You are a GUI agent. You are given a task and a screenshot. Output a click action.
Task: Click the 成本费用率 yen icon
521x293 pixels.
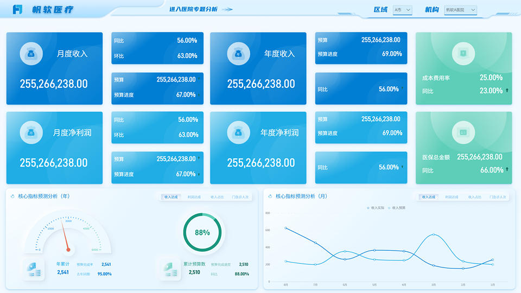tap(463, 54)
